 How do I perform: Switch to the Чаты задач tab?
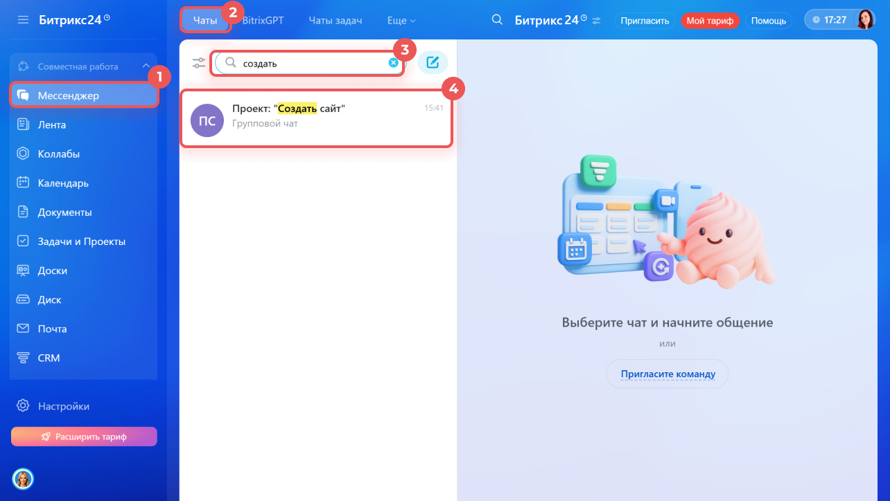(x=335, y=21)
